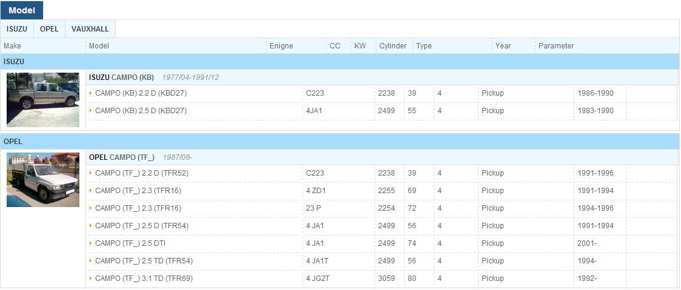The height and width of the screenshot is (290, 681).
Task: Click arrow bullet beside CAMPO (TF_) 3.1 TD
Action: [x=91, y=278]
